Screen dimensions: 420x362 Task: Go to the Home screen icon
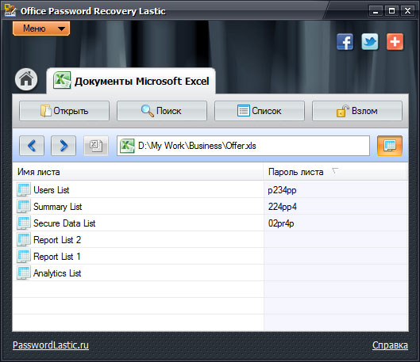point(26,79)
